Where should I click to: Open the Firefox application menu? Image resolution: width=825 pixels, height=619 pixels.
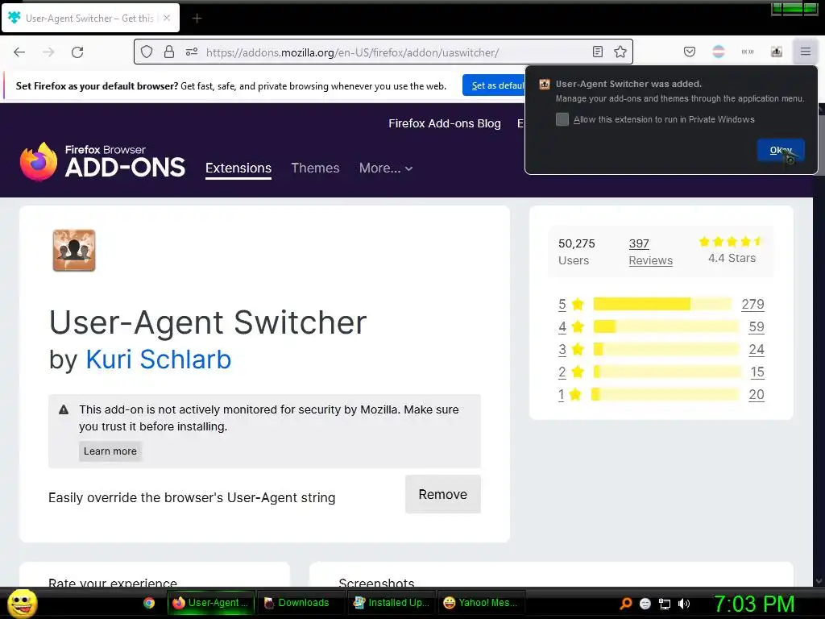(806, 52)
